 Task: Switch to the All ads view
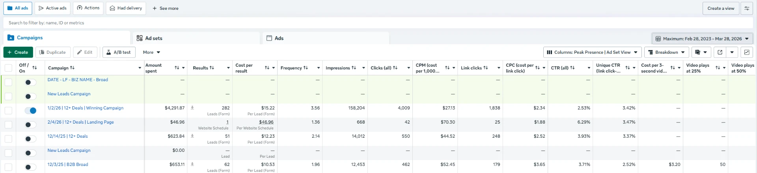tap(18, 8)
